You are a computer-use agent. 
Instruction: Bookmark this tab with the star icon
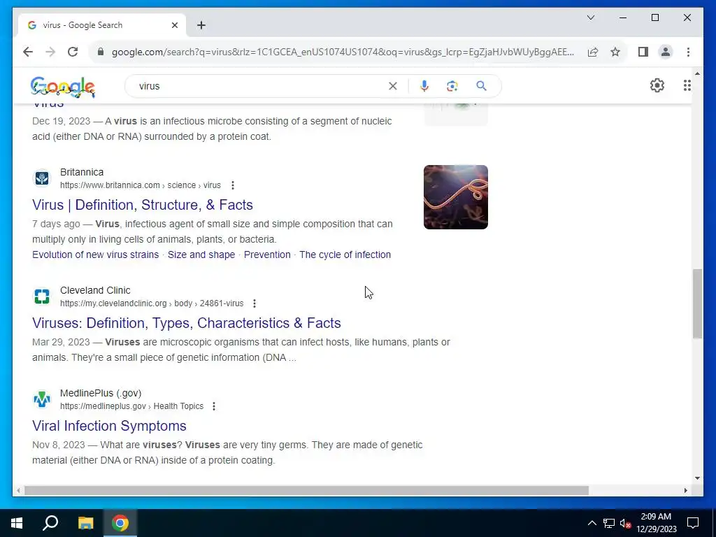pos(615,52)
